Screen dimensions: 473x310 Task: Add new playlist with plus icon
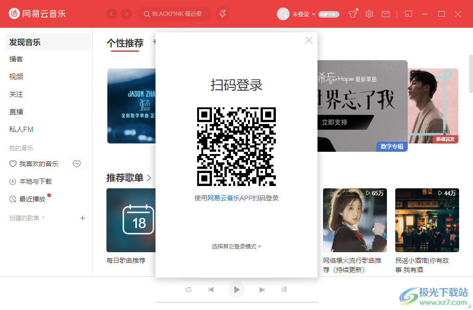(82, 218)
